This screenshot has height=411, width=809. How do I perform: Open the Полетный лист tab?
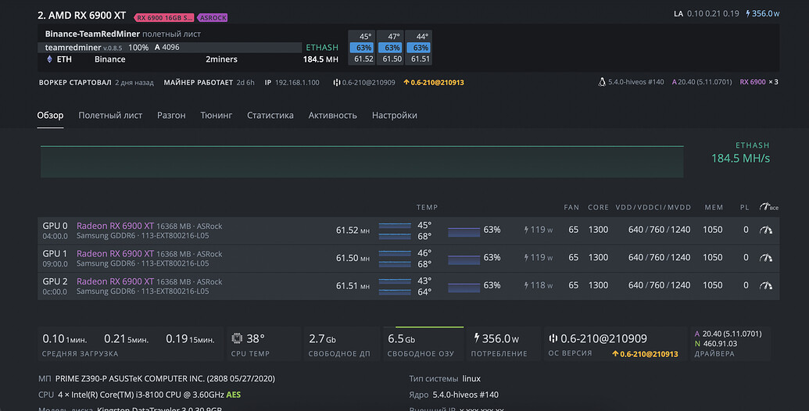tap(110, 115)
